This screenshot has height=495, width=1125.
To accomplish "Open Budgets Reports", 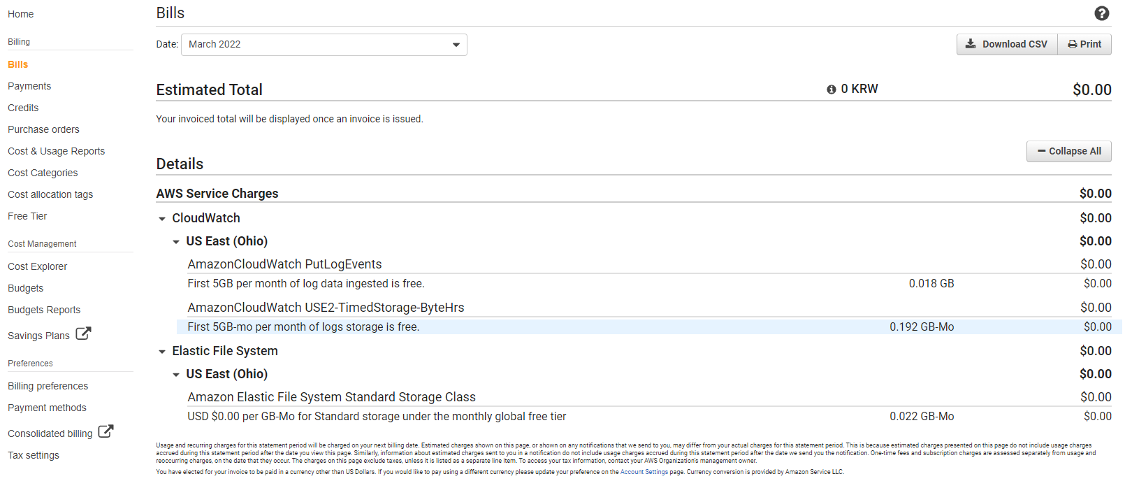I will (x=44, y=310).
